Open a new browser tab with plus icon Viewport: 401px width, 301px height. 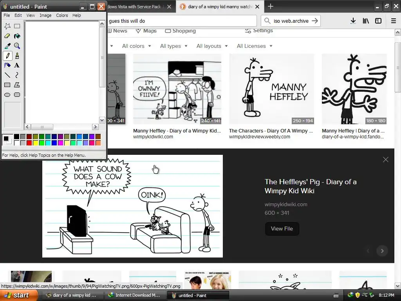(x=270, y=6)
